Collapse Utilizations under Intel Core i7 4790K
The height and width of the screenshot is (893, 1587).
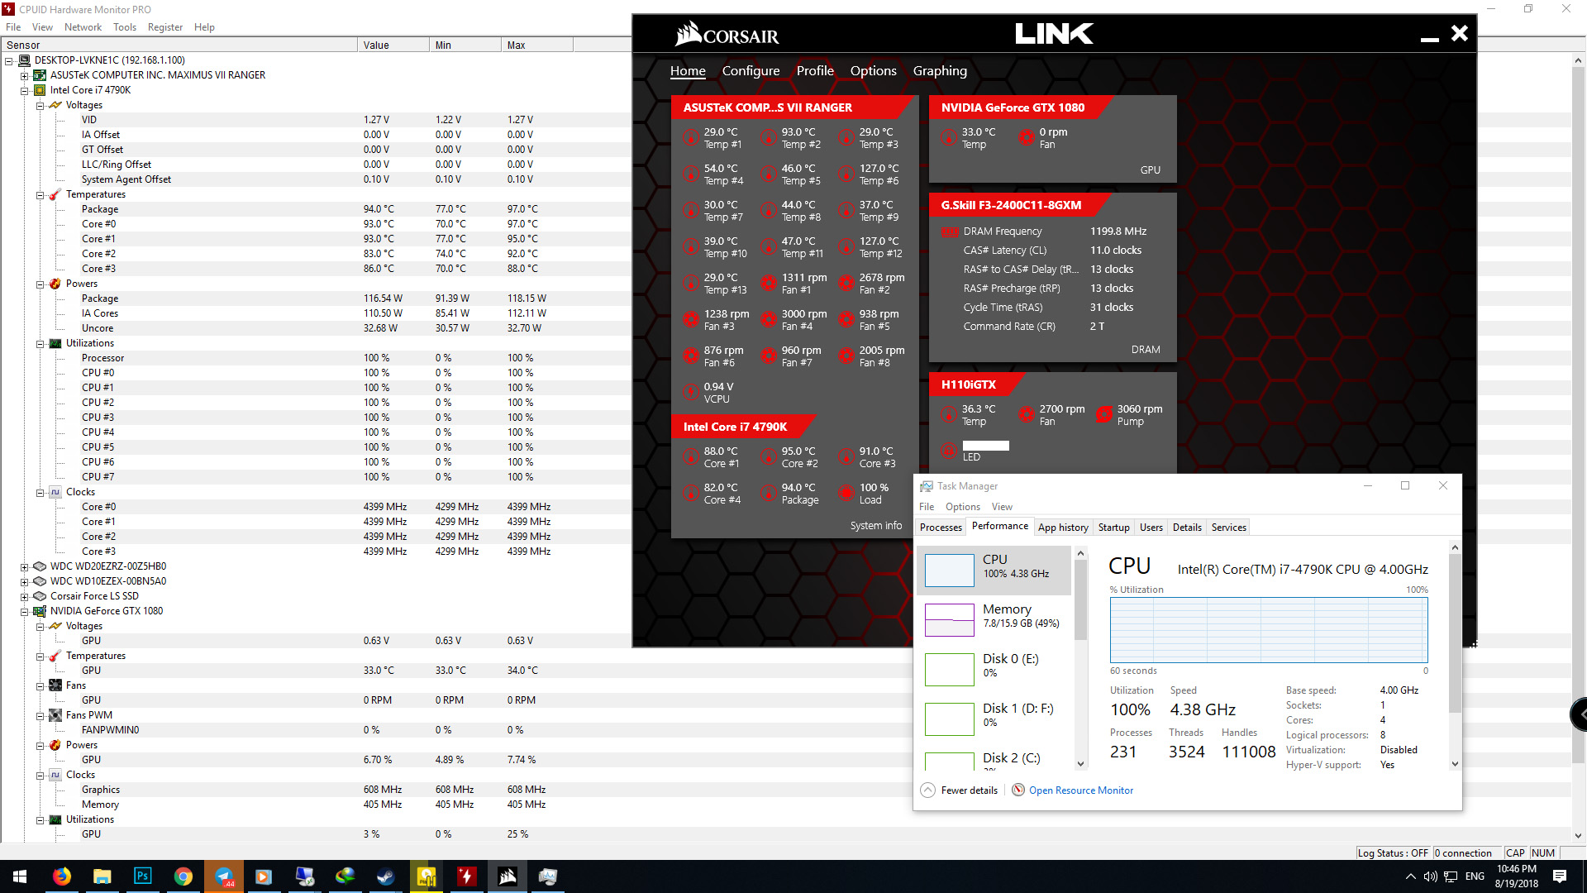point(41,343)
